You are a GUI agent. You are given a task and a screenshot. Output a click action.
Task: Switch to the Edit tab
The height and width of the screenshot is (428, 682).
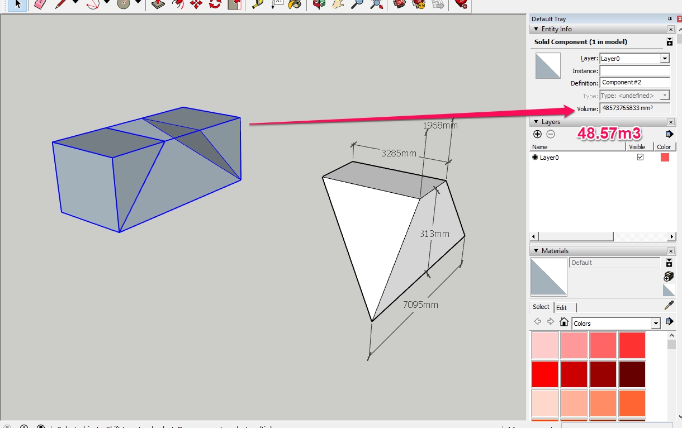[562, 307]
